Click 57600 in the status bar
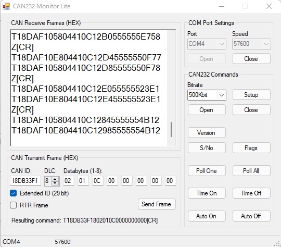Image resolution: width=281 pixels, height=247 pixels. 62,242
